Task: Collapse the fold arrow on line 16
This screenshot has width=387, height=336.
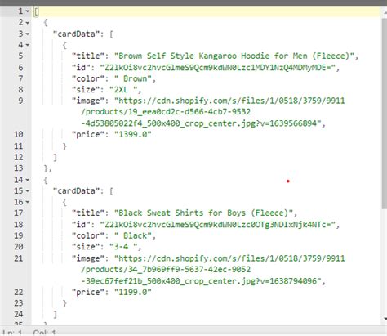Action: [x=27, y=202]
